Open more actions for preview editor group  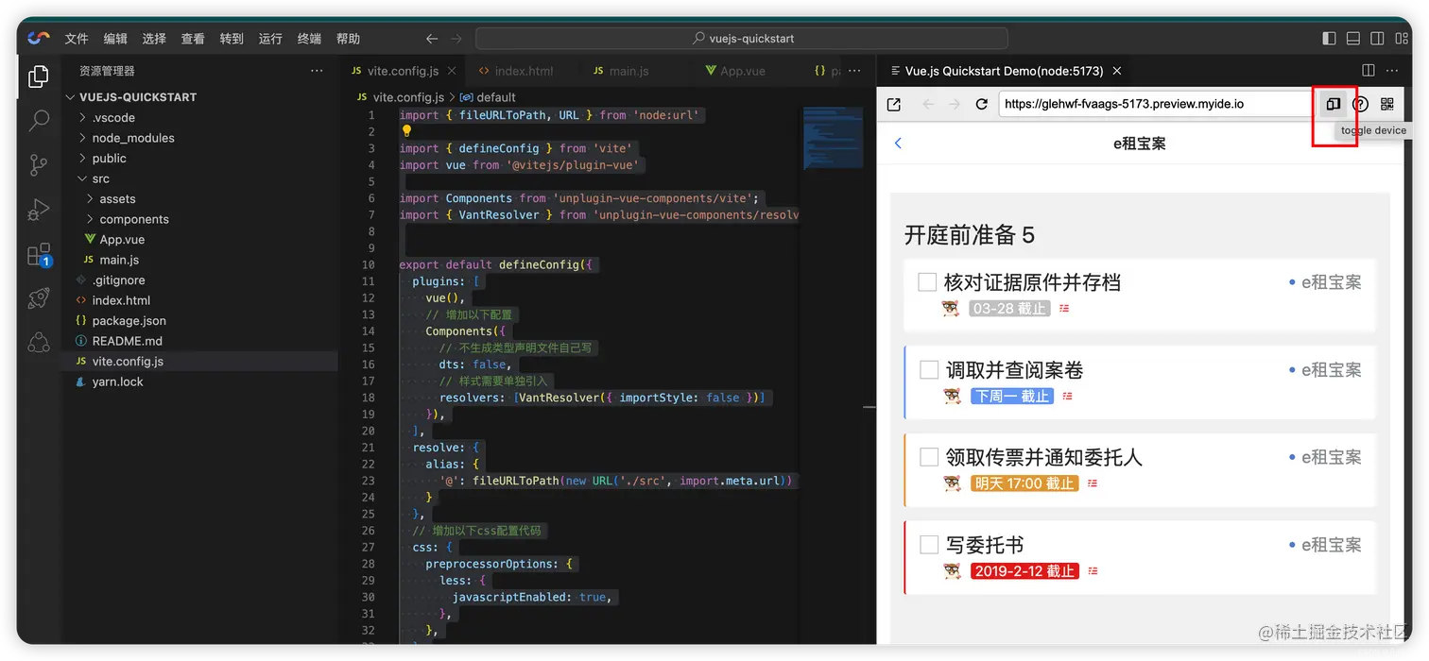tap(1392, 71)
